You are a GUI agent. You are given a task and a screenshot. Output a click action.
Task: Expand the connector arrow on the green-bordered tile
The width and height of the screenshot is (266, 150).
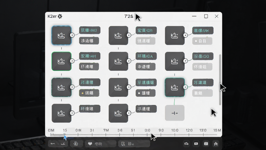pyautogui.click(x=72, y=61)
